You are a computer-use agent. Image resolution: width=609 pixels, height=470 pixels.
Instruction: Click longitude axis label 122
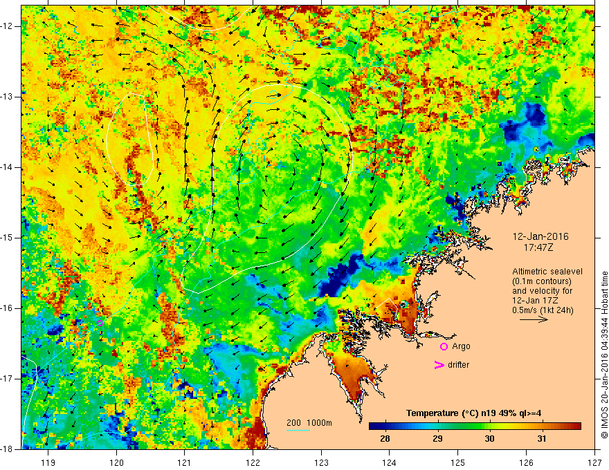253,462
